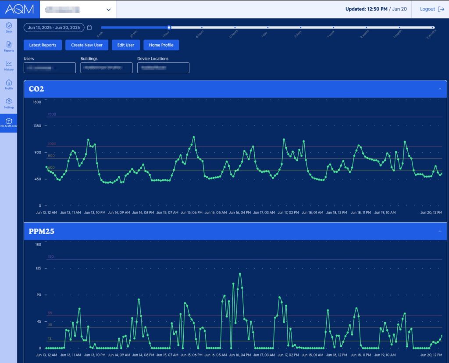Click CO2 y-axis value 1350
Viewport: 449px width, 363px height.
[x=37, y=126]
